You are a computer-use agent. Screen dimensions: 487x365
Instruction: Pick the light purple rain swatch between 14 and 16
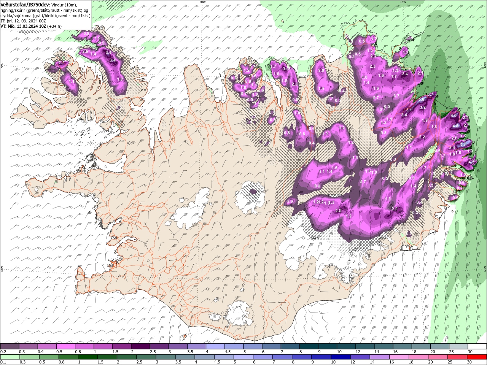(x=380, y=357)
